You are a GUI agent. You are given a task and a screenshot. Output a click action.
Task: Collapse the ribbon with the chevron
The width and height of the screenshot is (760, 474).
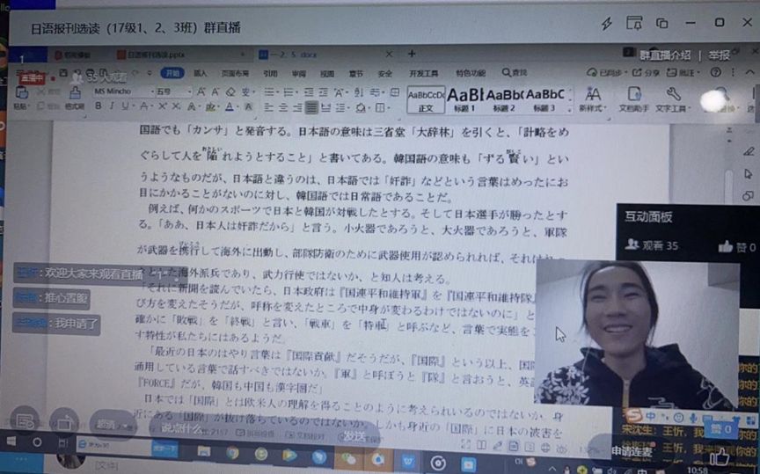[x=749, y=72]
